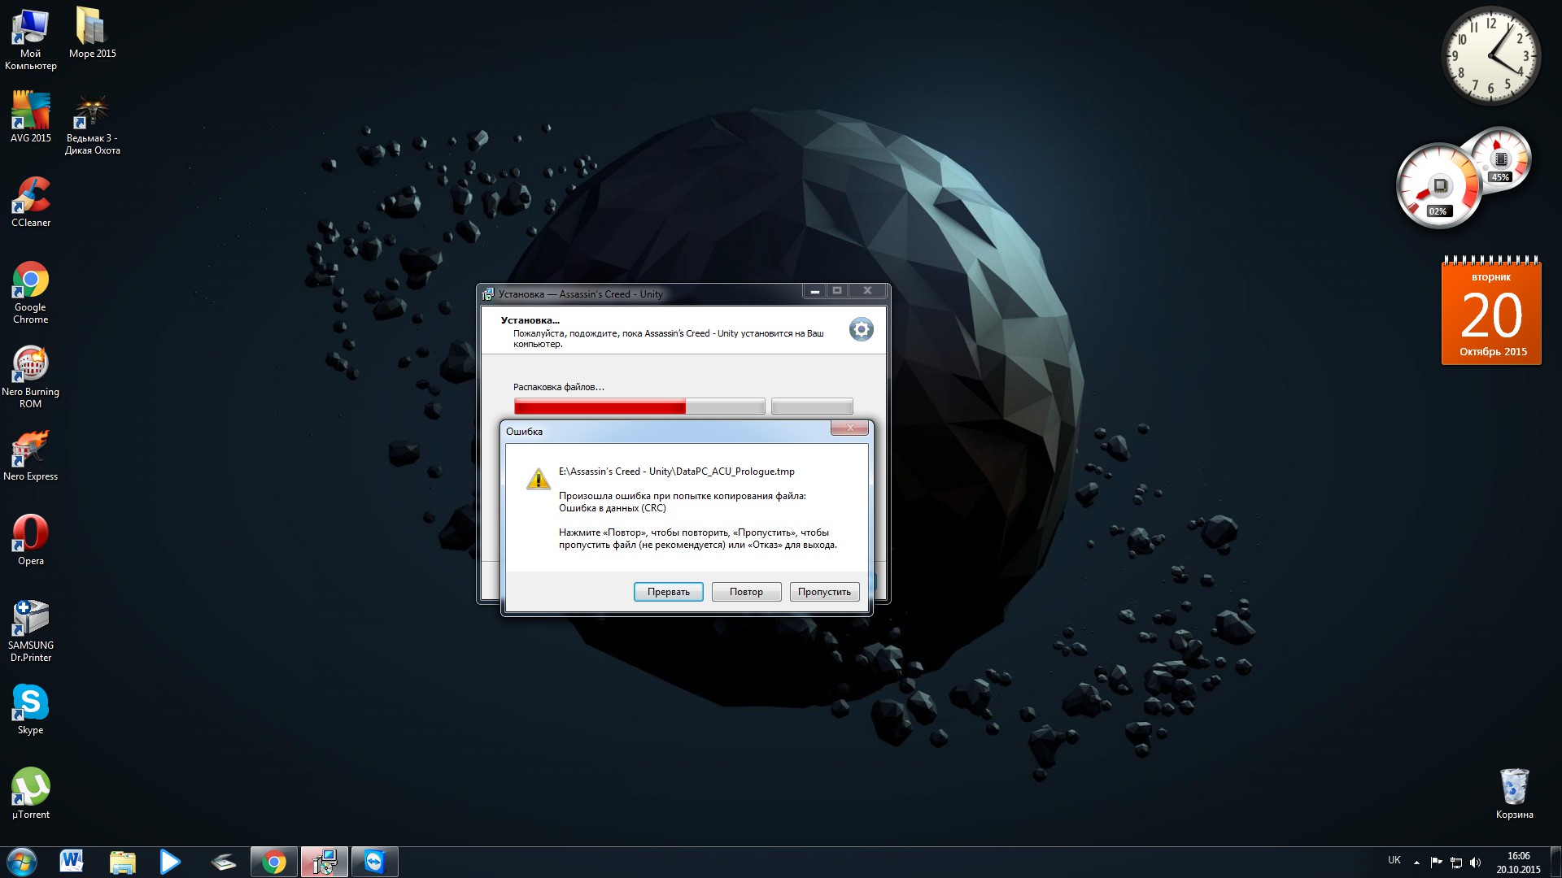Screen dimensions: 1562x878
Task: Click the UK language indicator
Action: (1394, 860)
